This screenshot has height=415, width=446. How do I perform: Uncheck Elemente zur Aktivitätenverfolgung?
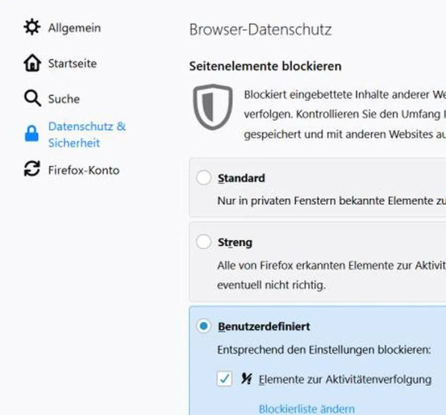(225, 379)
